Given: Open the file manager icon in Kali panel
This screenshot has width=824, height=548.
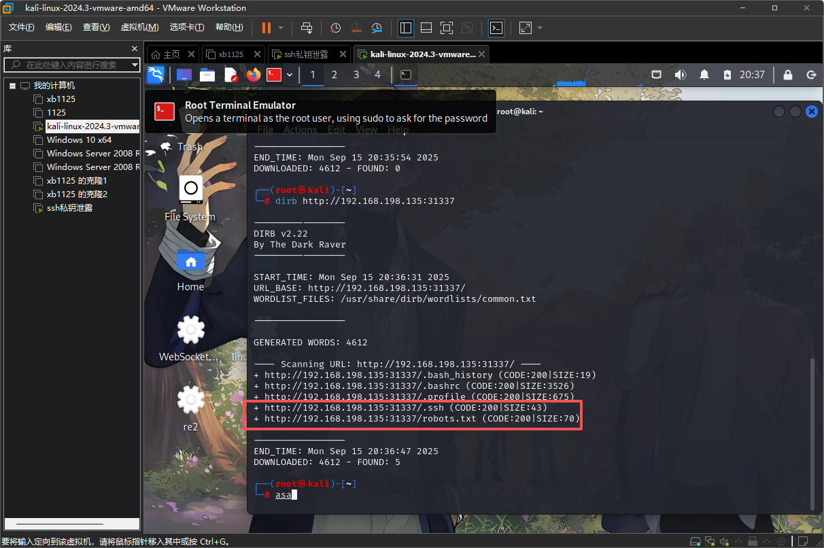Looking at the screenshot, I should click(x=207, y=75).
